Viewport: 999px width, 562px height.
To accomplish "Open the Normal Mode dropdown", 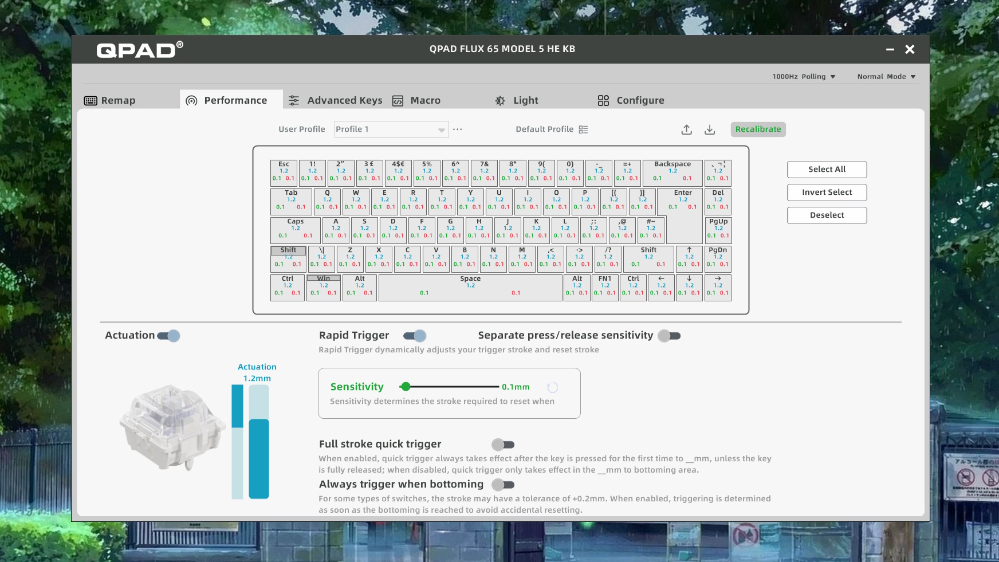I will pos(885,76).
